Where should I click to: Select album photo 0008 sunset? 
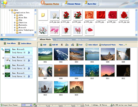[x=61, y=71]
